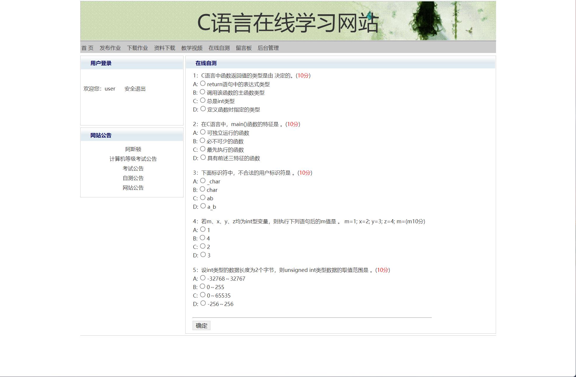Choose 'return语句中的表达式类型' for question 1
This screenshot has height=377, width=576.
tap(203, 84)
